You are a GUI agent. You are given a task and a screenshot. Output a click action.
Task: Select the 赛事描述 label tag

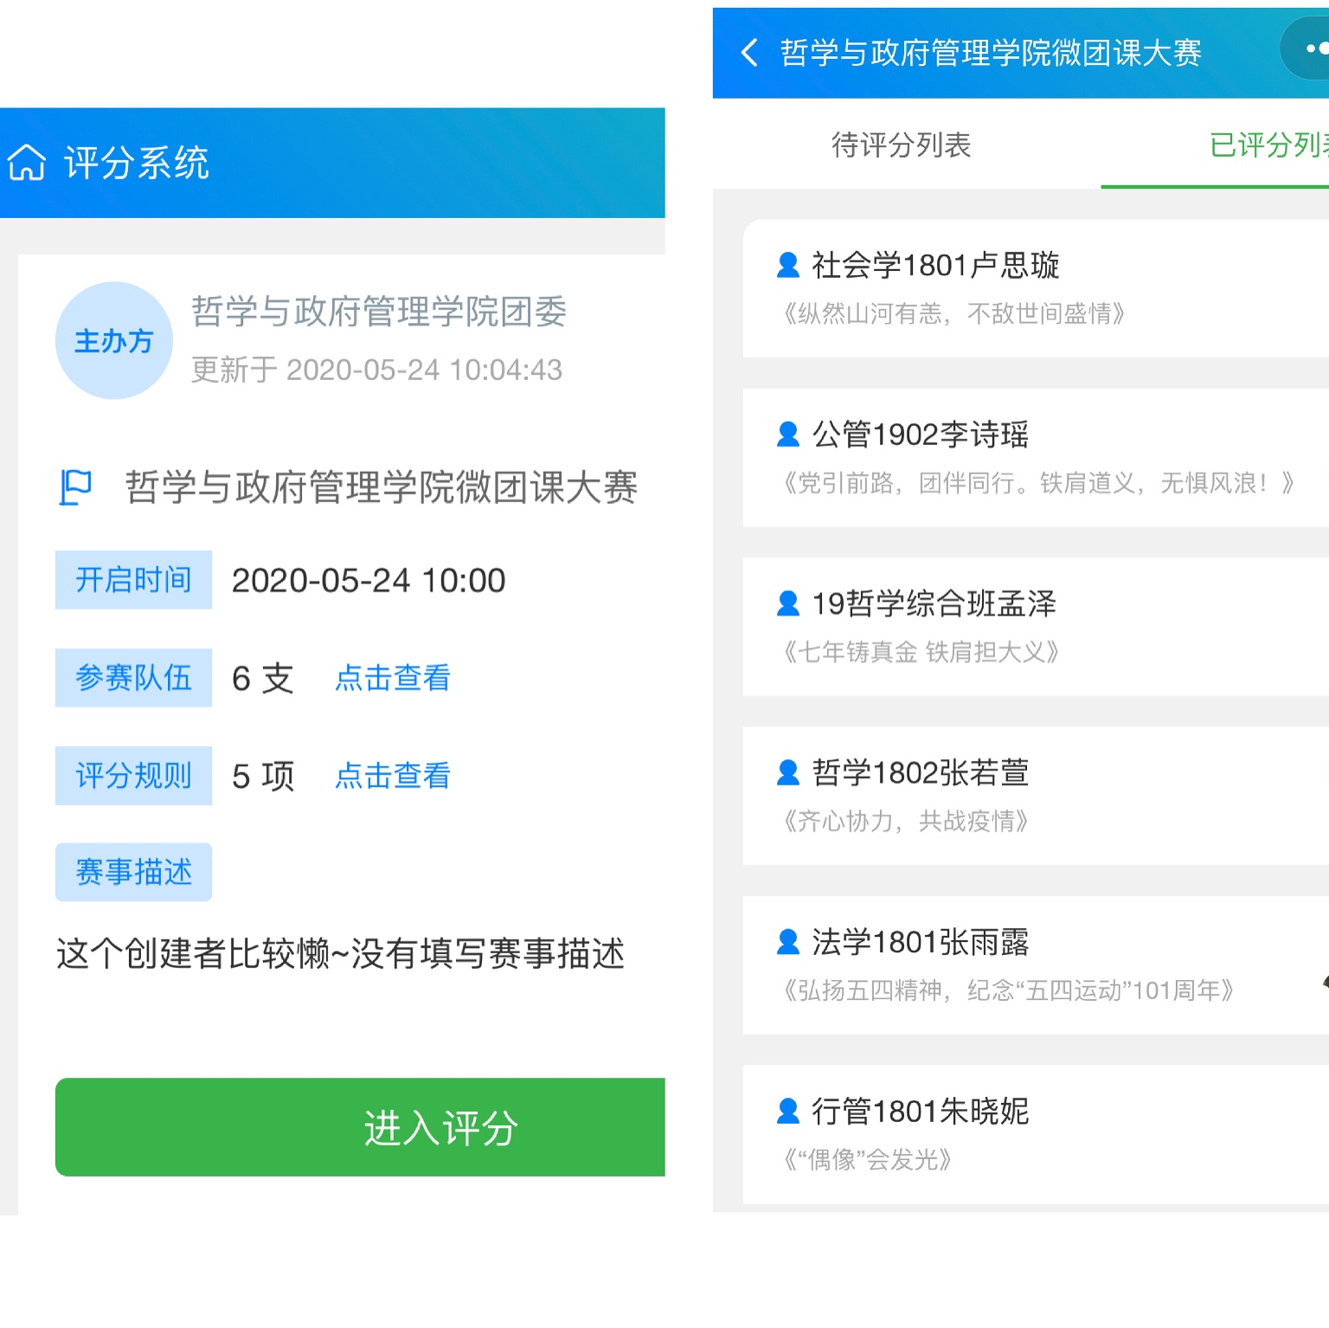click(x=133, y=872)
